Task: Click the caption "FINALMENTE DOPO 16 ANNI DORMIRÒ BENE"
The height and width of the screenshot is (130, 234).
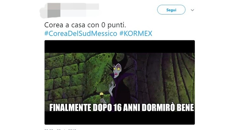Action: pos(122,107)
